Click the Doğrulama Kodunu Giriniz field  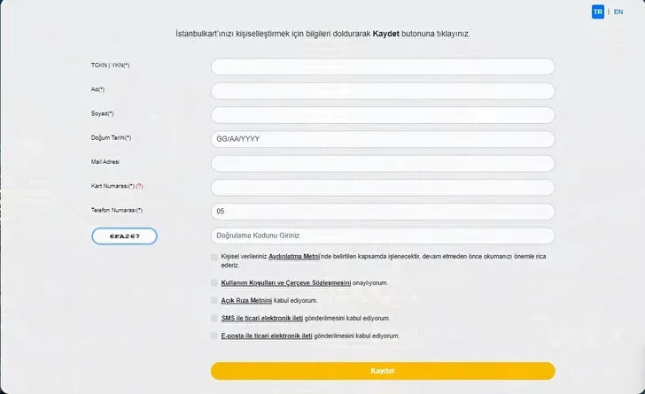pyautogui.click(x=383, y=236)
